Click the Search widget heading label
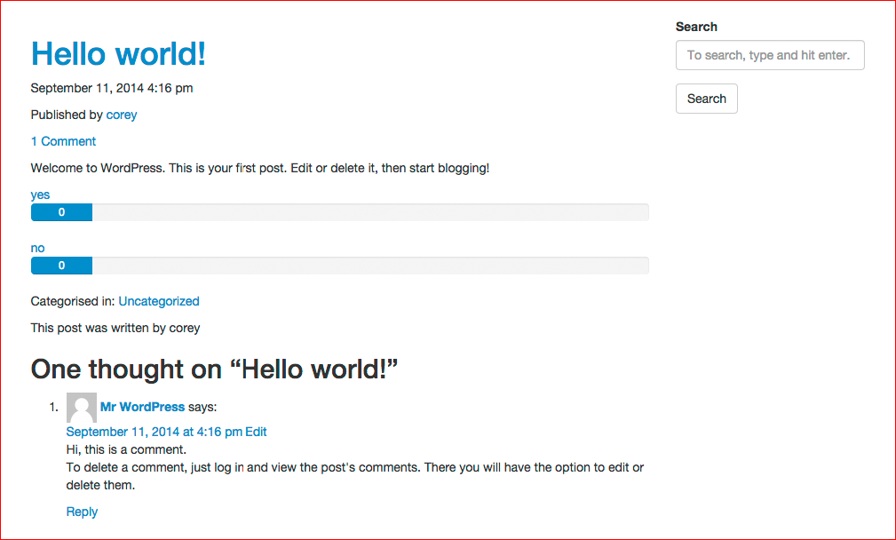 [696, 27]
